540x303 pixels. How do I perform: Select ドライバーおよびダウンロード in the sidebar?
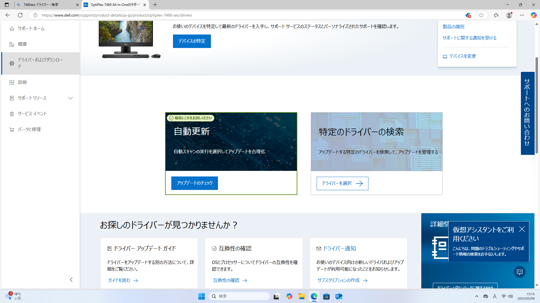click(x=40, y=63)
